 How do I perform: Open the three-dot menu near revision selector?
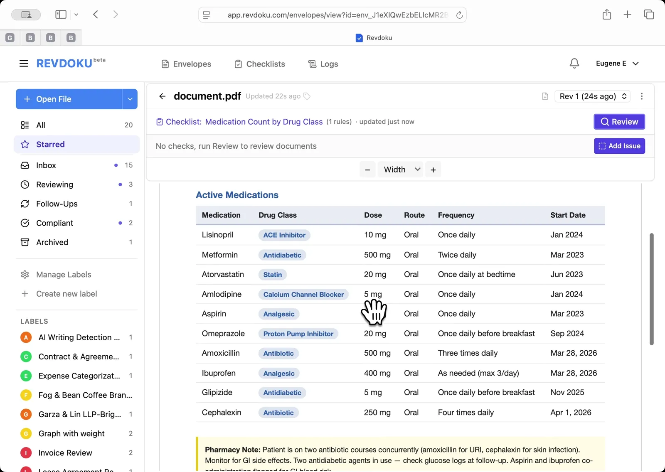pyautogui.click(x=642, y=96)
